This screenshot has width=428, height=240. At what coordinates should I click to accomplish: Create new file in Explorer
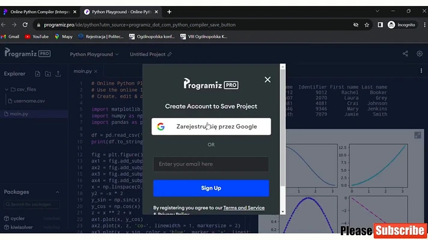point(38,74)
